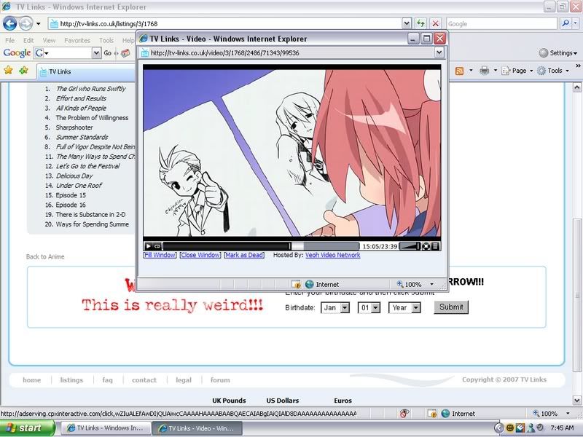
Task: Open the main address bar dropdown
Action: click(x=407, y=23)
